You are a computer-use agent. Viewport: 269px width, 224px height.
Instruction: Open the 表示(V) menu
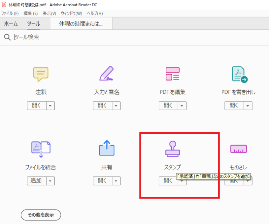49,13
